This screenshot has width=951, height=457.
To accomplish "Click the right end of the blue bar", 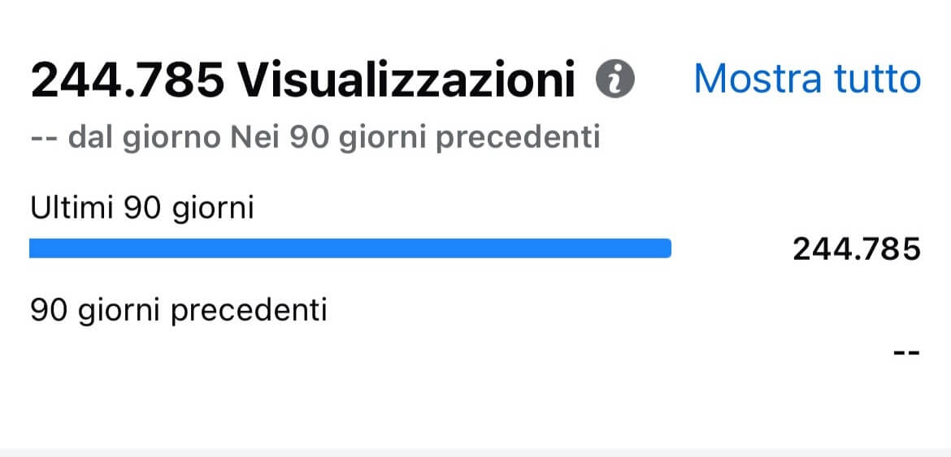I will pyautogui.click(x=666, y=248).
